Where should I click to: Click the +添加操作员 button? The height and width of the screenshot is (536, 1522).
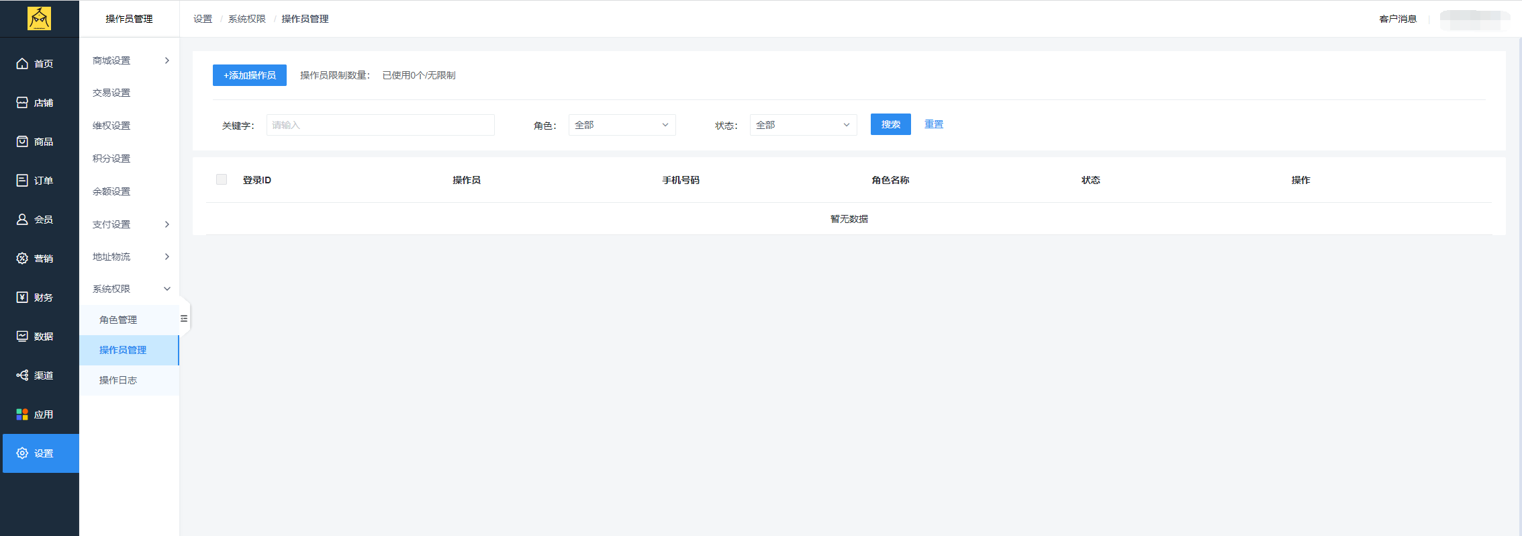(x=250, y=75)
